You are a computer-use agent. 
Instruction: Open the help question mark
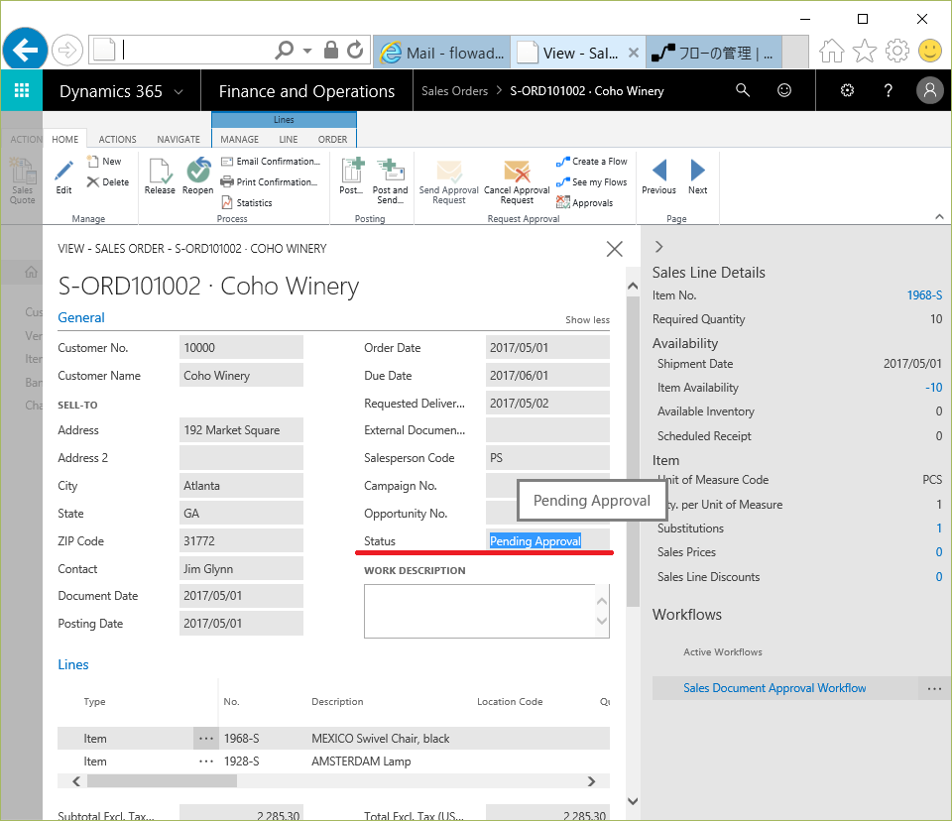coord(889,90)
